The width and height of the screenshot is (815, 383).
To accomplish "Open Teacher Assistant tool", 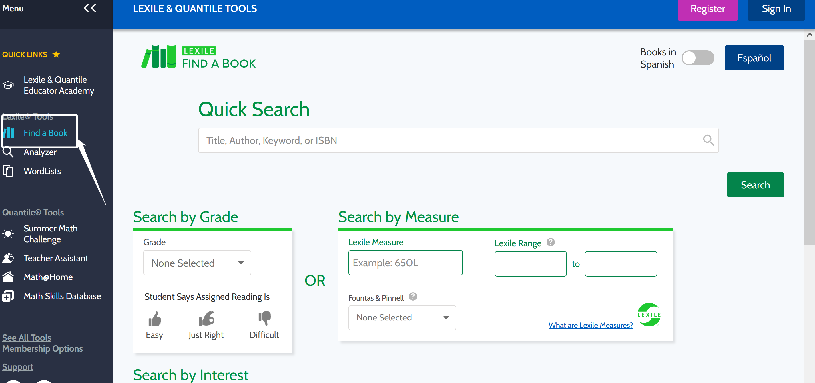I will [56, 258].
